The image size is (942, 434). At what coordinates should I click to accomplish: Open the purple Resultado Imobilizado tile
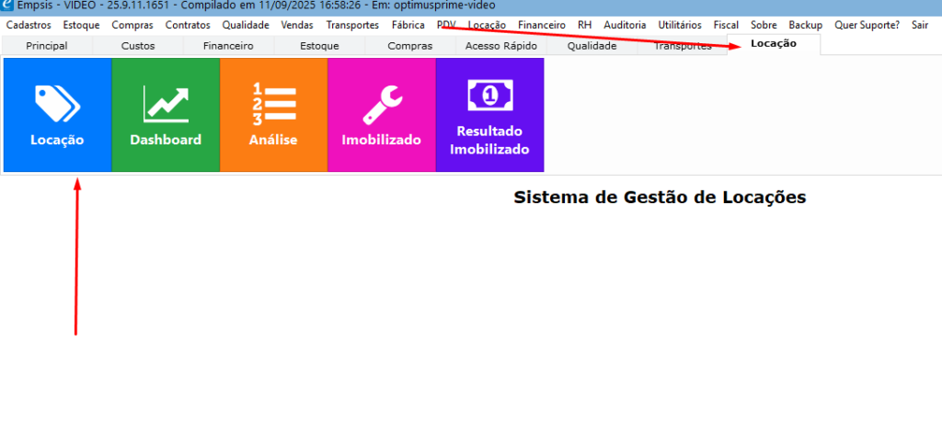[x=489, y=115]
